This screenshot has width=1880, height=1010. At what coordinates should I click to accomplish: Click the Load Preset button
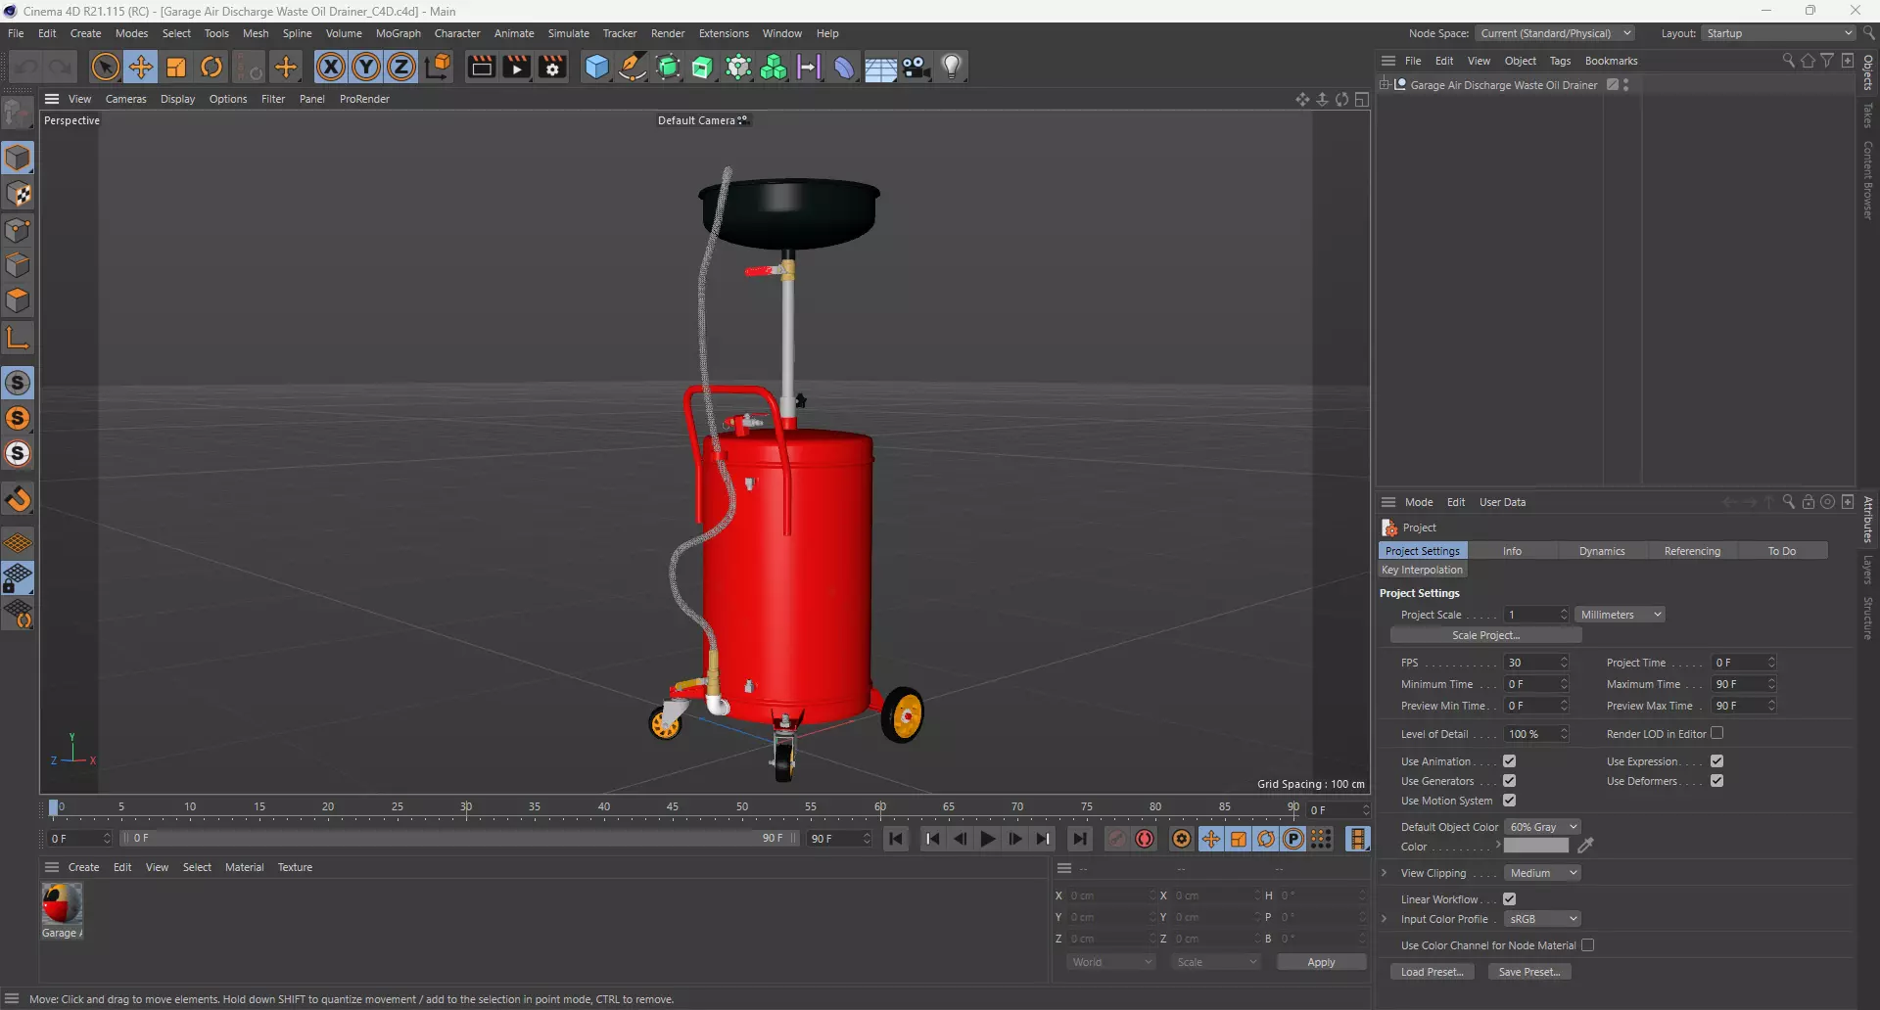pos(1432,972)
